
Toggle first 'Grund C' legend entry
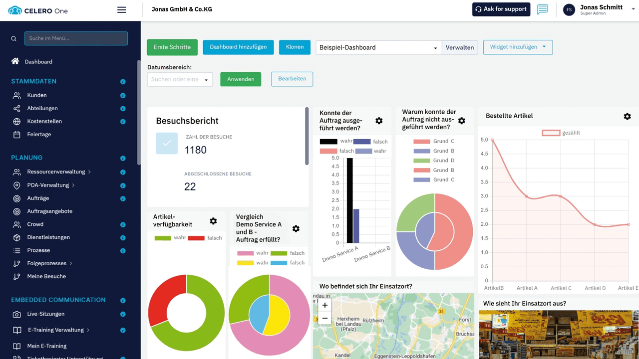point(434,141)
